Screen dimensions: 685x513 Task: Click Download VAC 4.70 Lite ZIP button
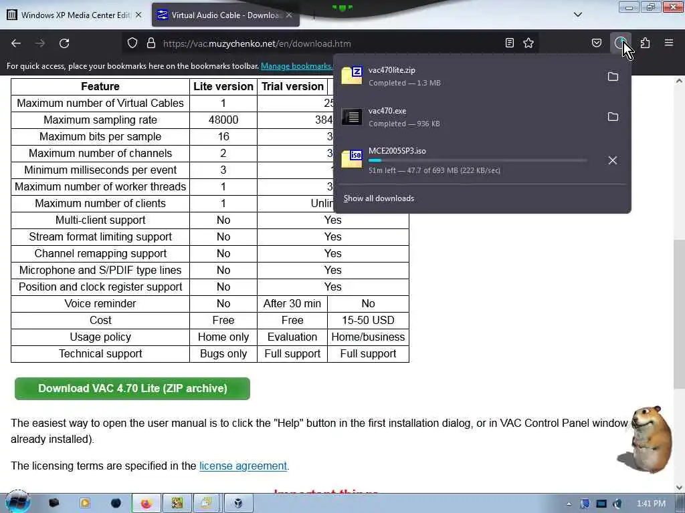(x=132, y=388)
